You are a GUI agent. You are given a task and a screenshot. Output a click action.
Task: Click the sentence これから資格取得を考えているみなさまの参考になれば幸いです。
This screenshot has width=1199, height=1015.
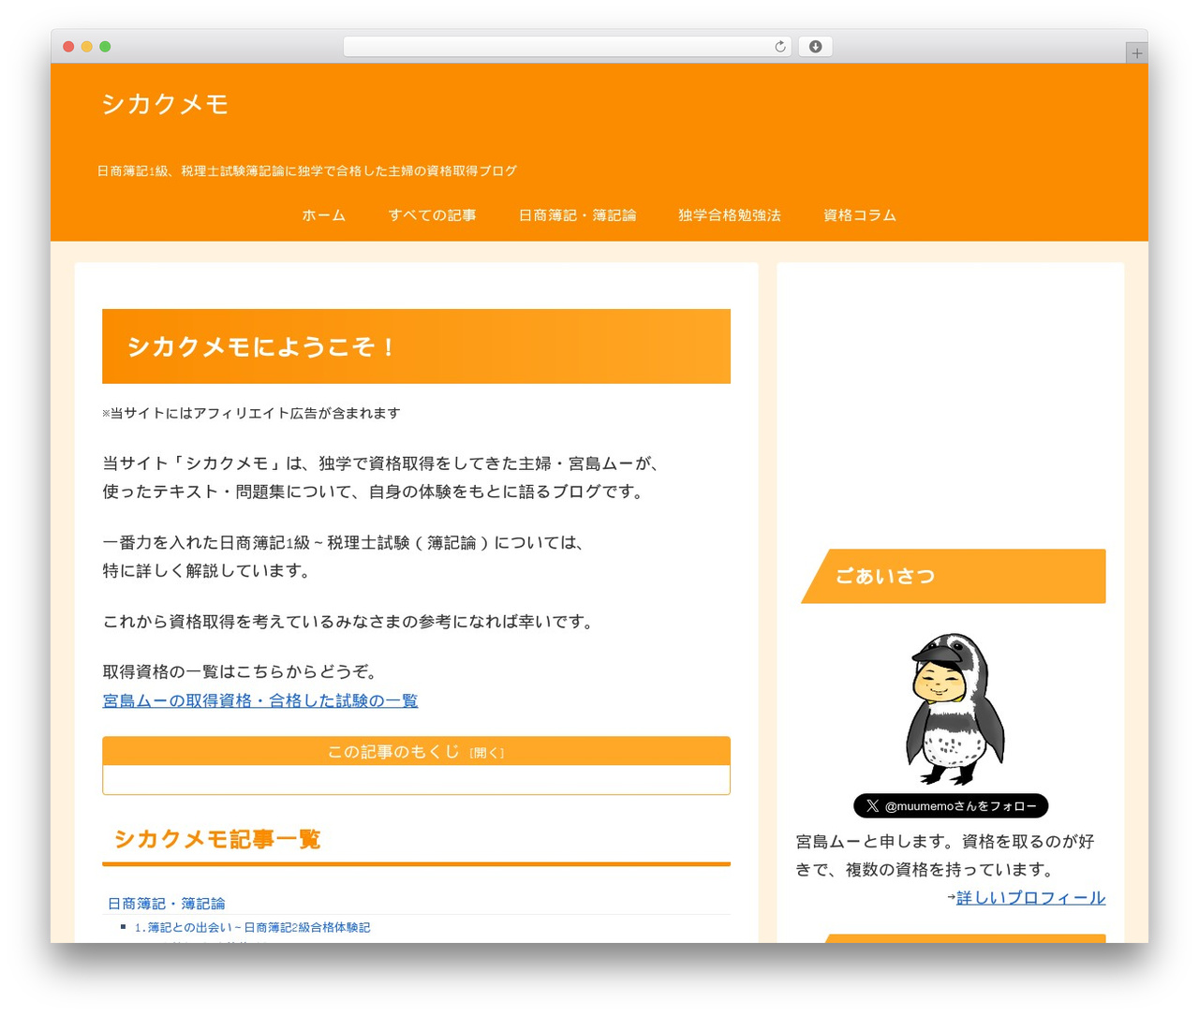point(348,622)
